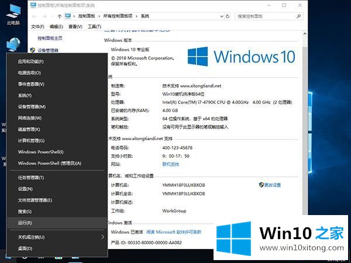This screenshot has width=351, height=263.
Task: Choose 桌面(D) at the menu bottom
Action: tap(57, 248)
